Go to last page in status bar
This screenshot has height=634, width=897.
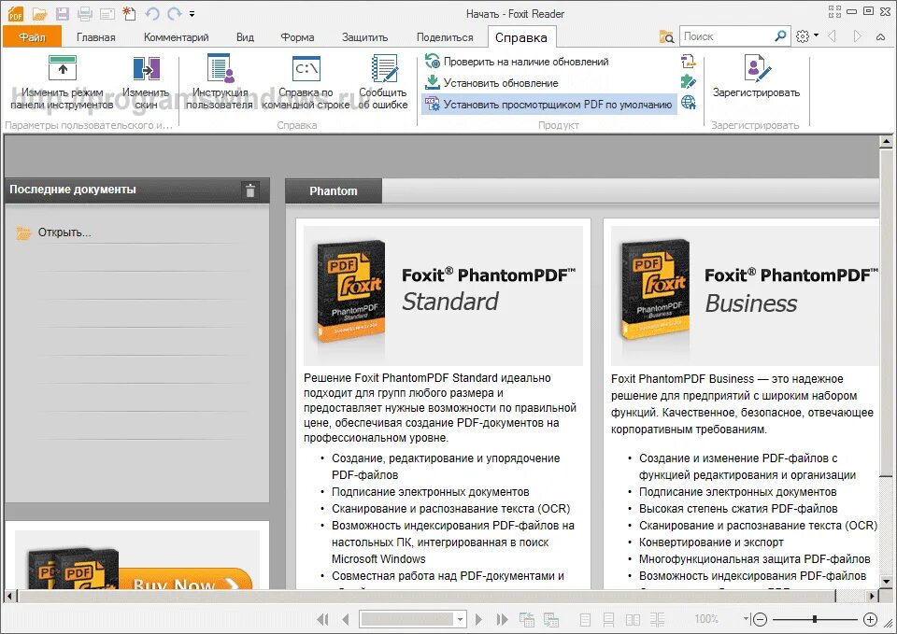click(503, 619)
